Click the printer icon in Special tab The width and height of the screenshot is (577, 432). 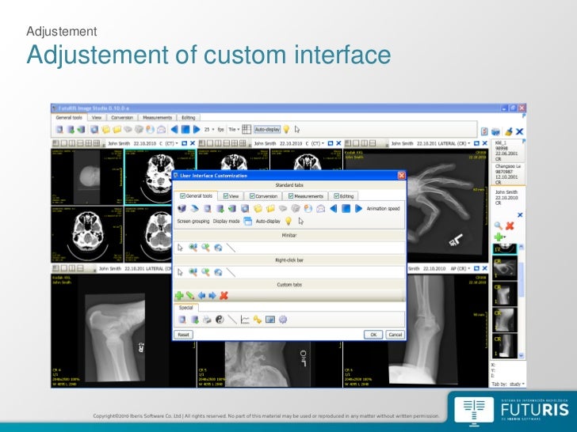pos(207,320)
